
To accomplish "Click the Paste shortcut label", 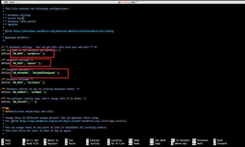I will click(72, 143).
